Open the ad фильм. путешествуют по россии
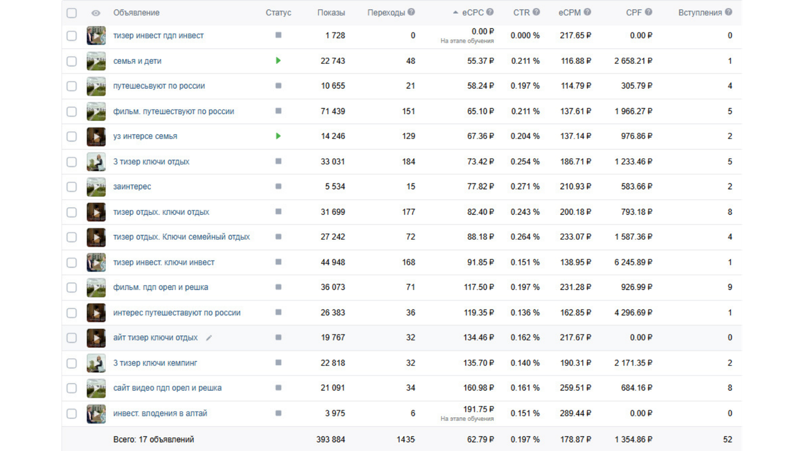 174,111
